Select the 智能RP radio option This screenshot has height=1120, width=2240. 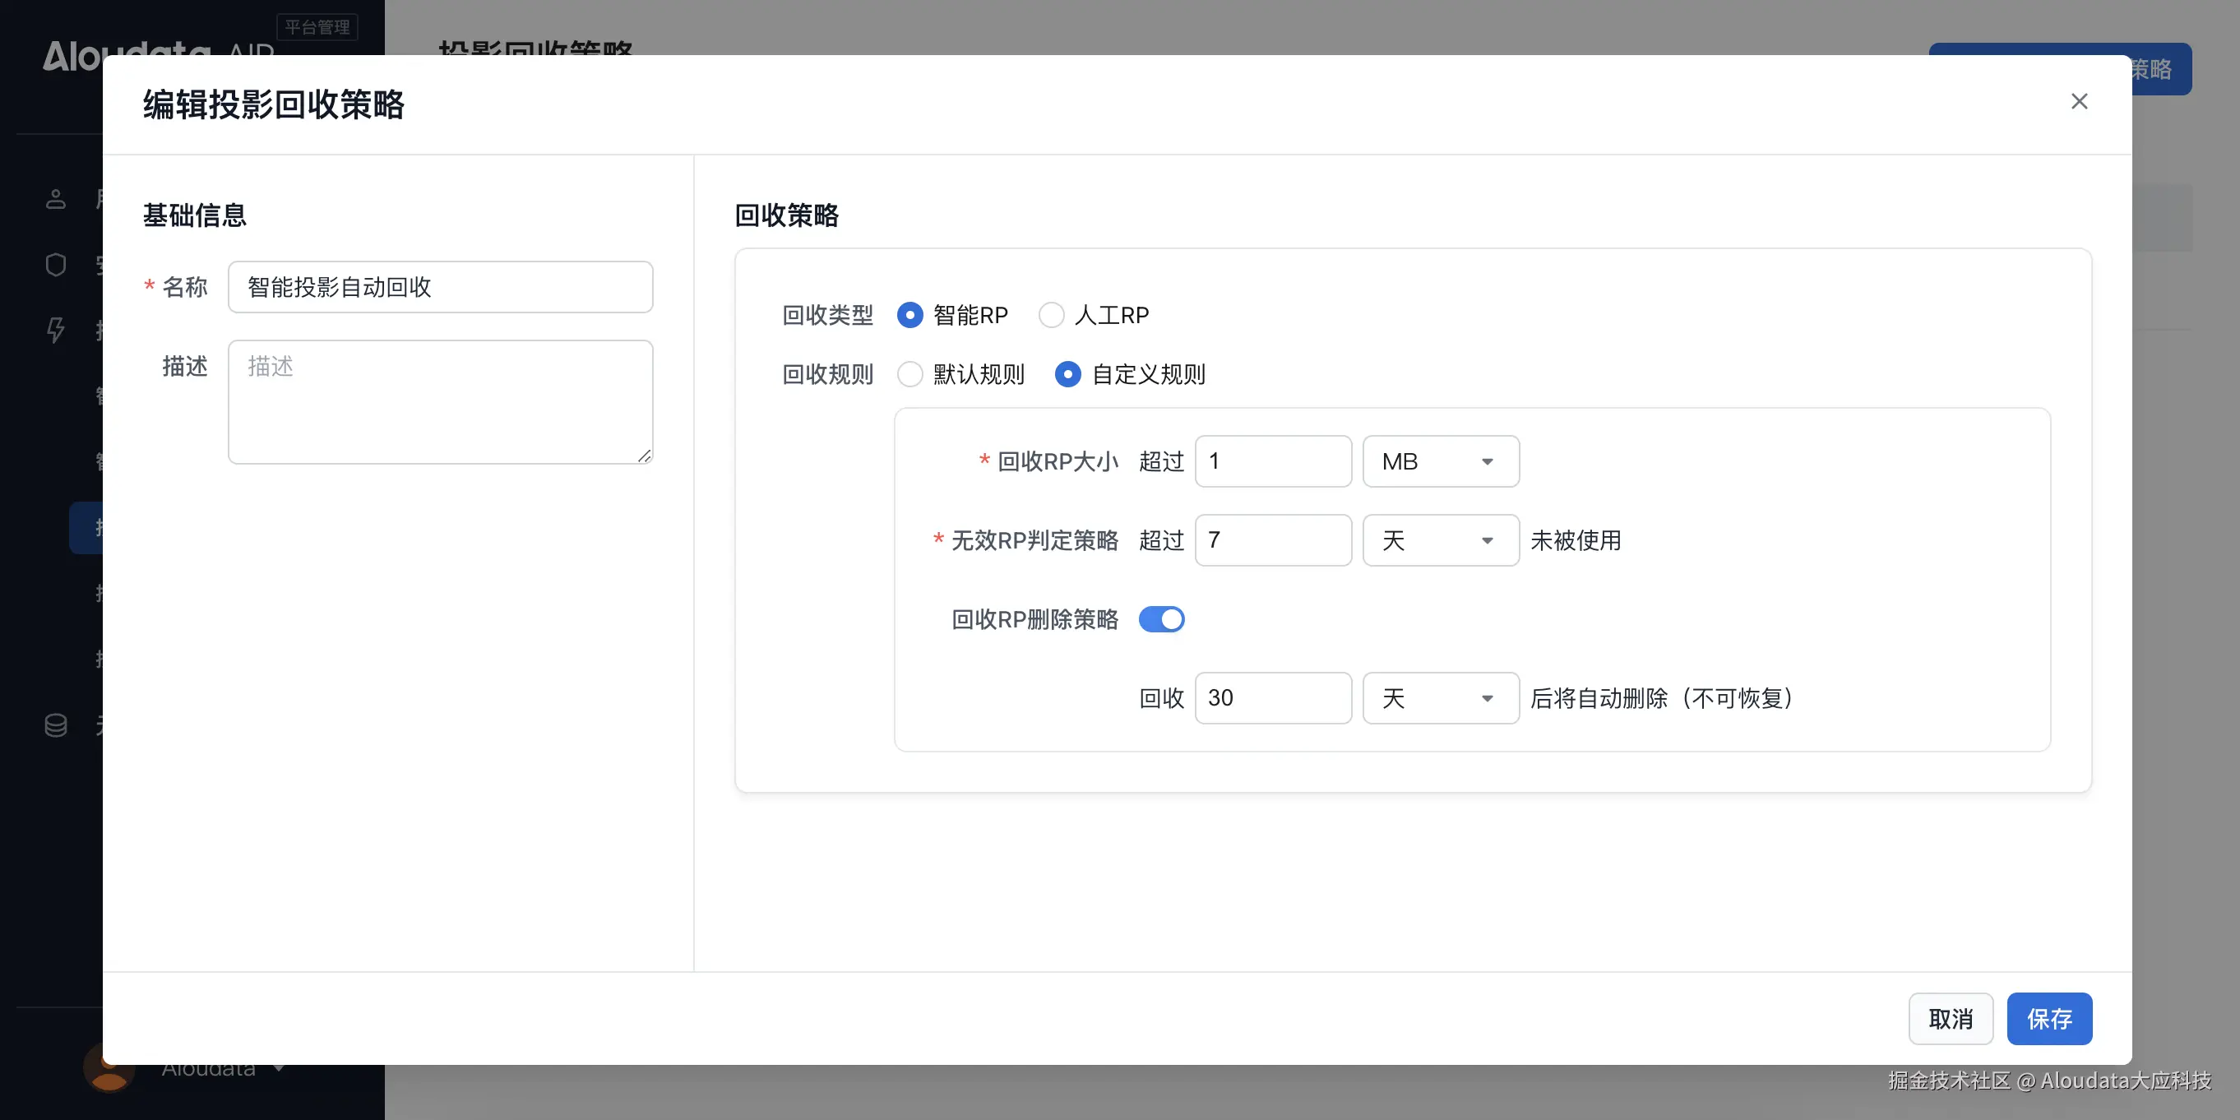(909, 315)
